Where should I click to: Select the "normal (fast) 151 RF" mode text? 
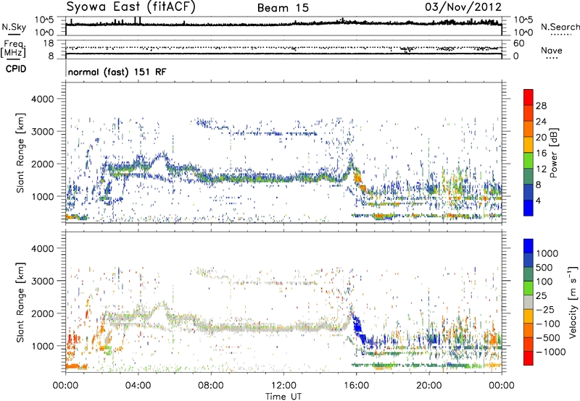117,72
